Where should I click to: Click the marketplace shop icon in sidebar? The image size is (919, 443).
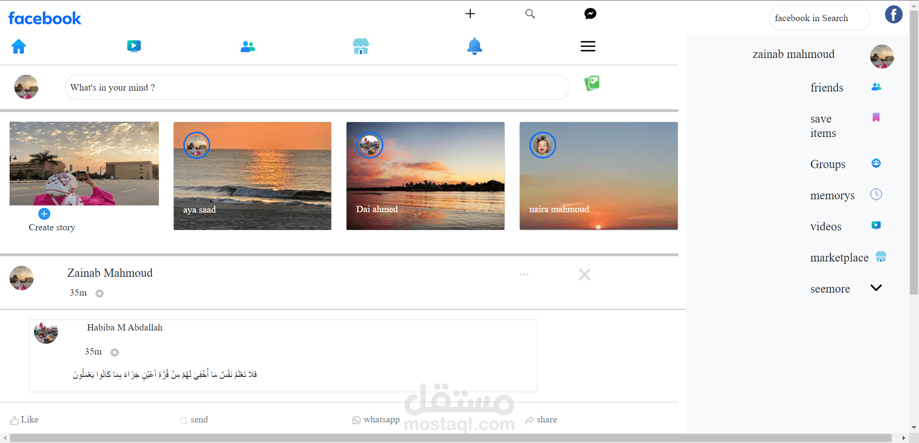(881, 257)
